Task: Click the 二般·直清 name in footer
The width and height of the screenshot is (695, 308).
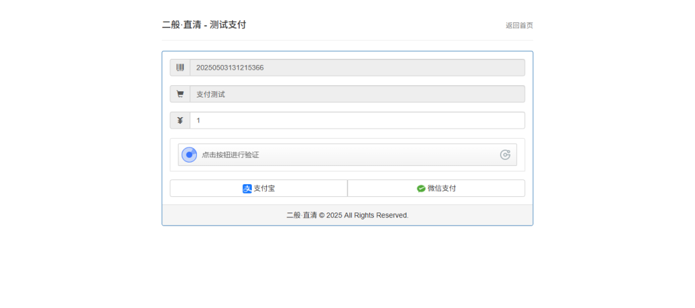Action: [x=301, y=215]
